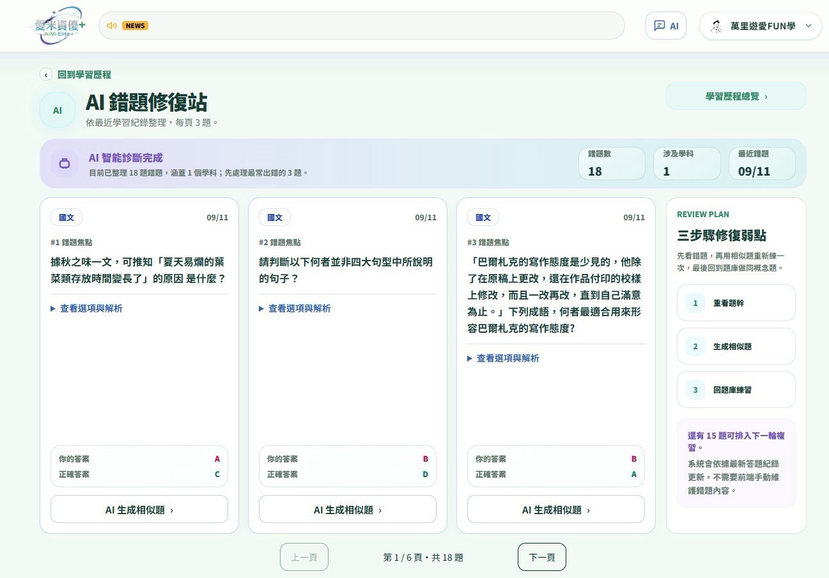Click AI 生成相似題 for question #1

pos(139,509)
